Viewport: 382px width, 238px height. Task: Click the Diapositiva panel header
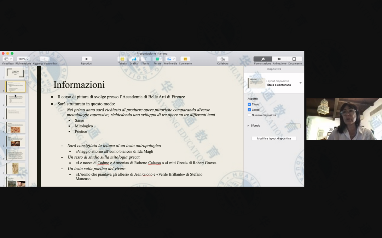coord(274,69)
